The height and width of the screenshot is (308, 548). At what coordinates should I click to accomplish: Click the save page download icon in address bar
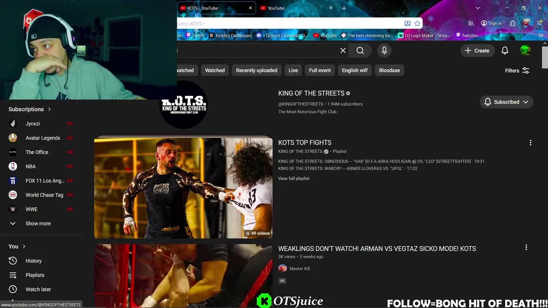[x=408, y=24]
